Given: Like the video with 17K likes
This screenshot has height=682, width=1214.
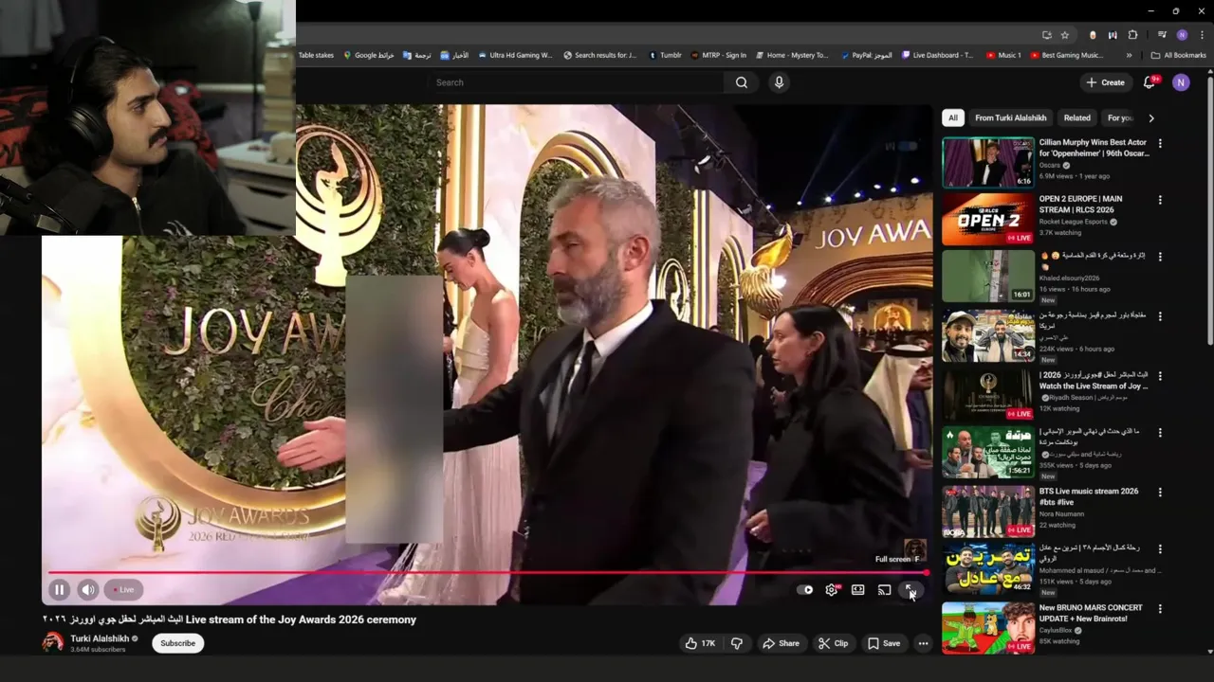Looking at the screenshot, I should pos(700,643).
